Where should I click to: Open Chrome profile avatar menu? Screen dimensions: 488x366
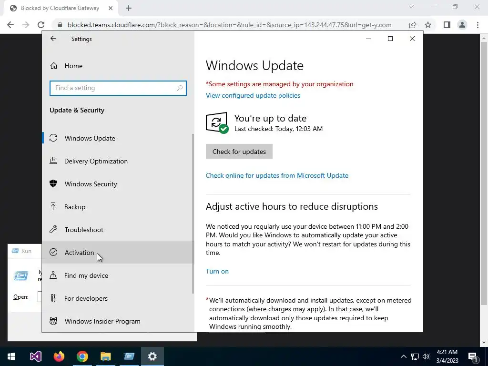[x=462, y=25]
